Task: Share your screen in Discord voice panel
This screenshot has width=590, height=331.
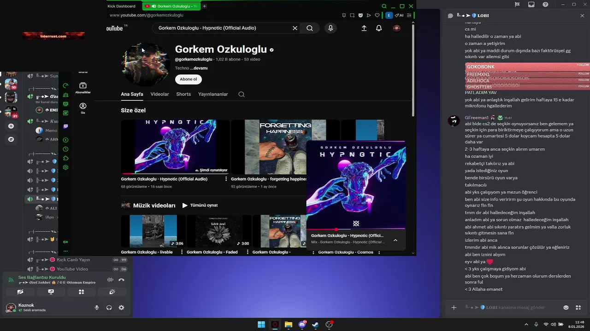Action: (51, 292)
